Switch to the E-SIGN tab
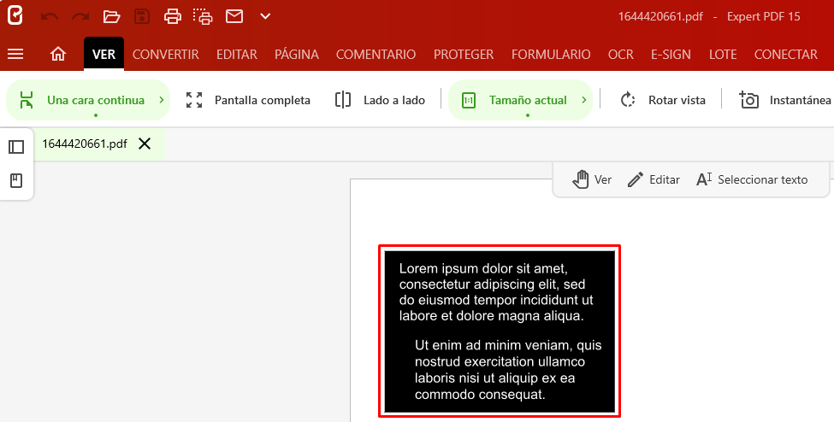This screenshot has height=422, width=834. (671, 54)
